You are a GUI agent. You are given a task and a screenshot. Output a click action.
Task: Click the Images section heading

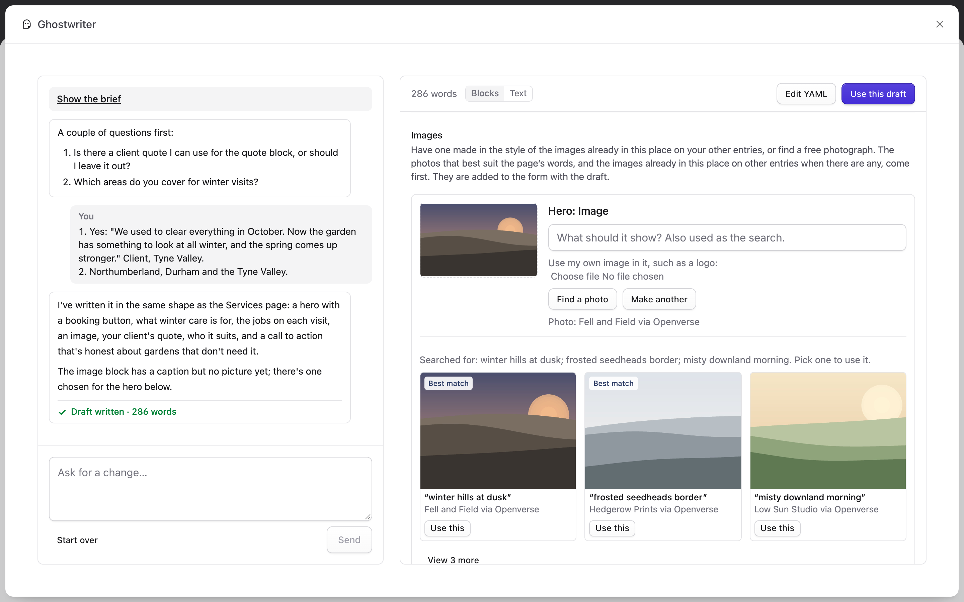(427, 135)
